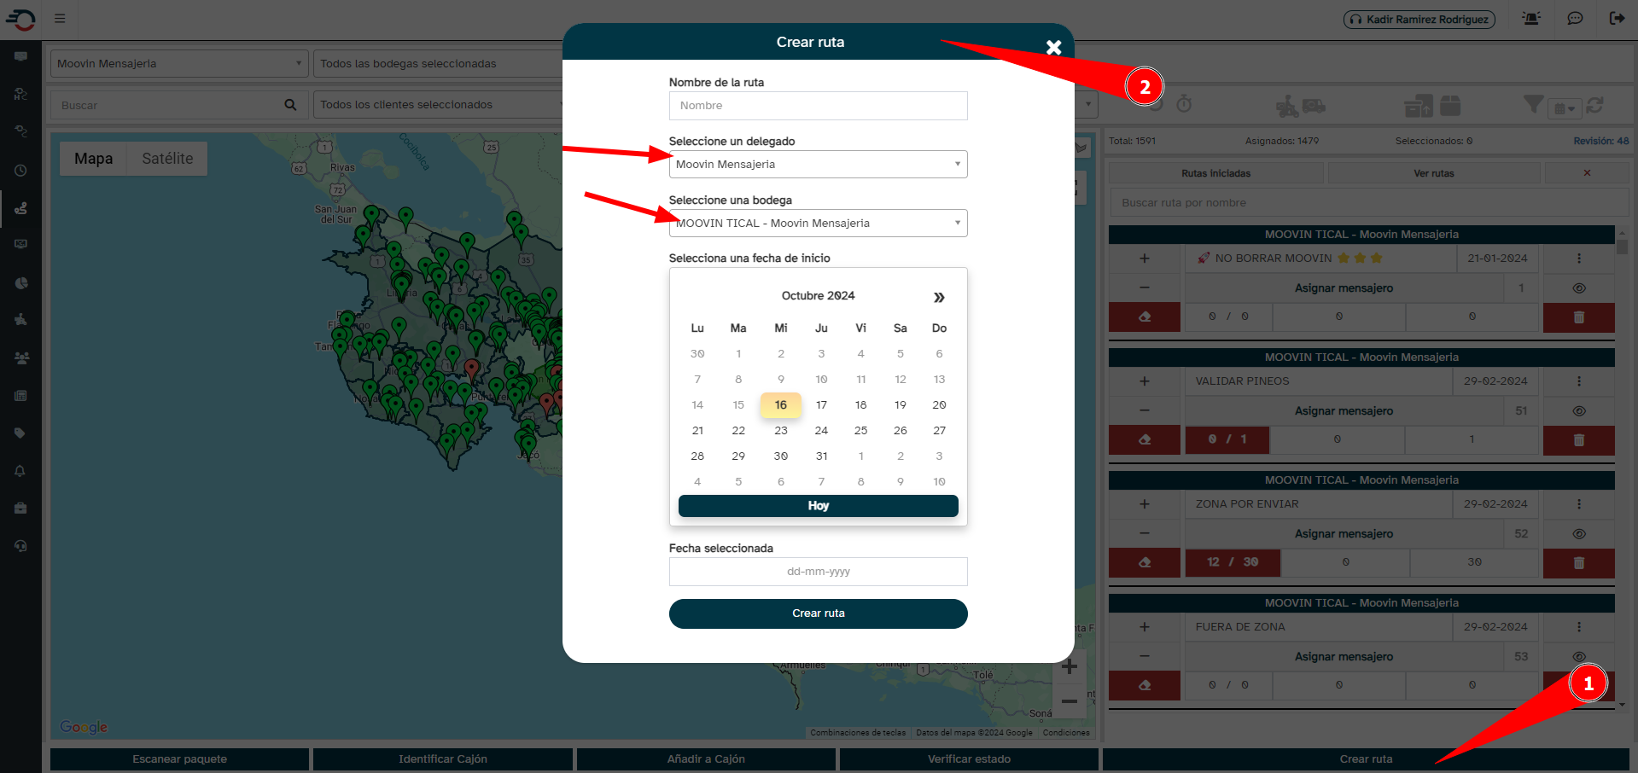The width and height of the screenshot is (1638, 773).
Task: Close the Crear ruta dialog
Action: [x=1054, y=48]
